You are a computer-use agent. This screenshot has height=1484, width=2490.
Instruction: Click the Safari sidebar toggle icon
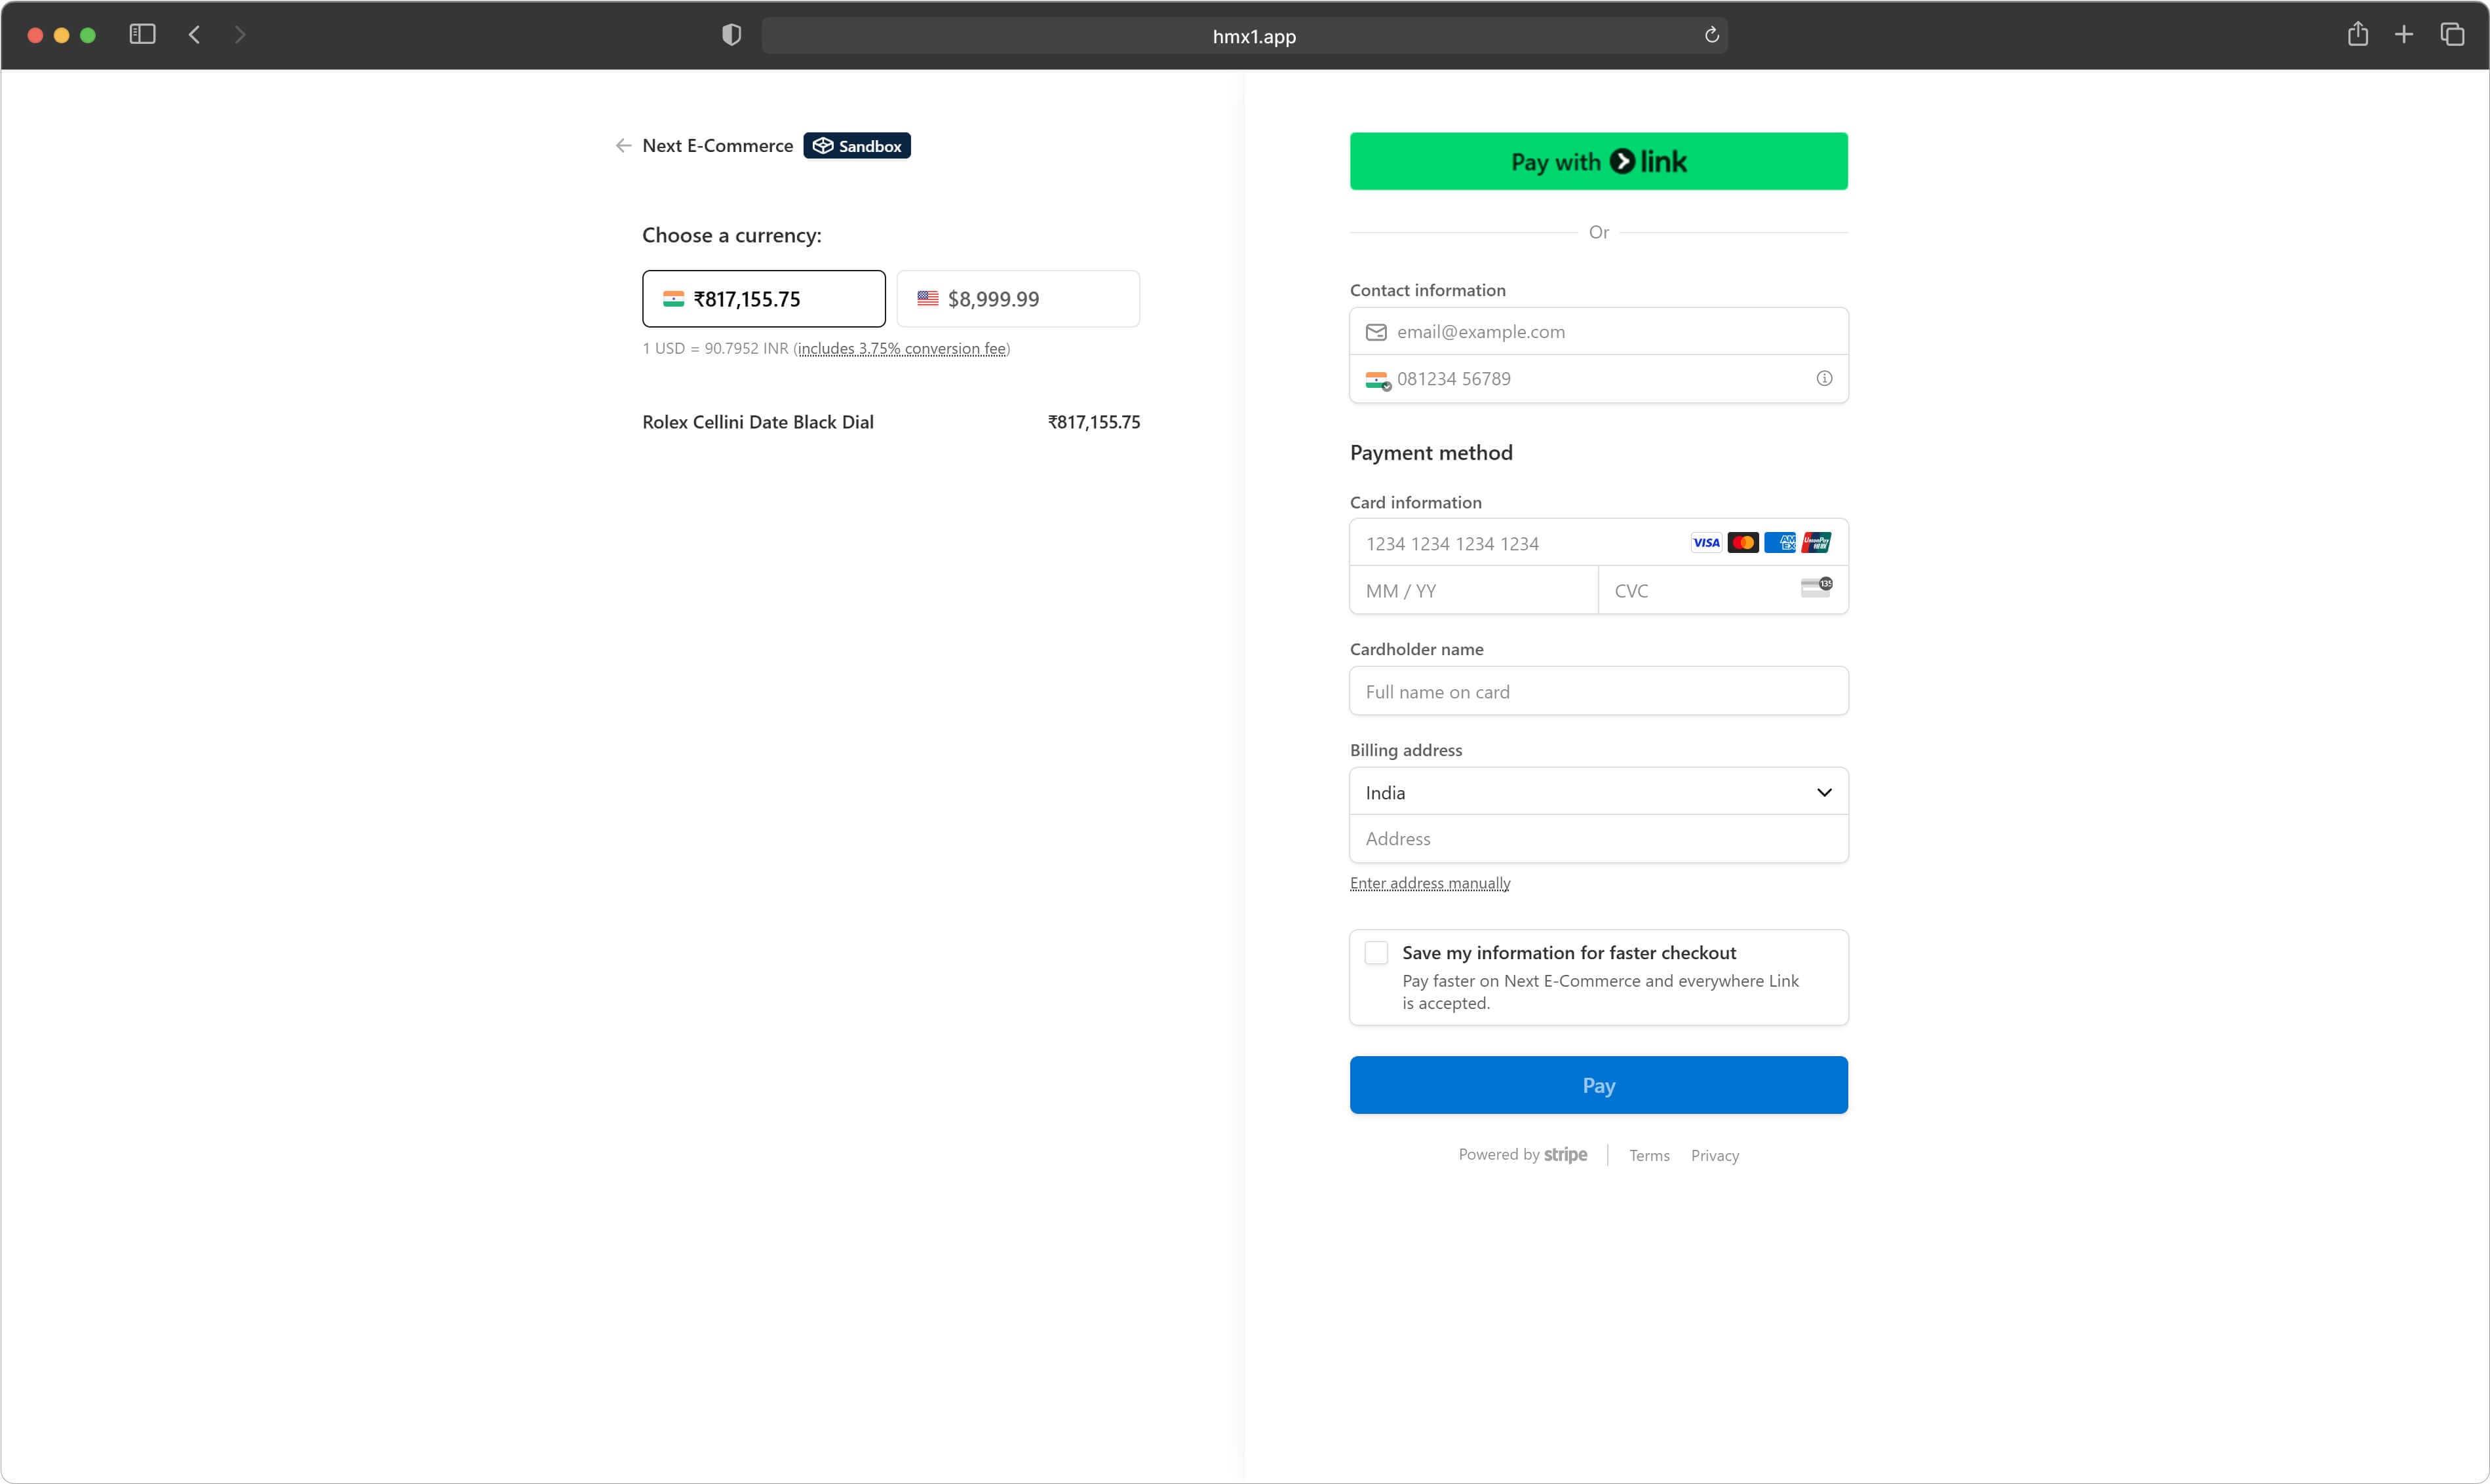click(x=142, y=35)
